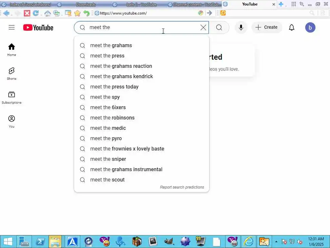Open the You section in the sidebar

point(12,121)
